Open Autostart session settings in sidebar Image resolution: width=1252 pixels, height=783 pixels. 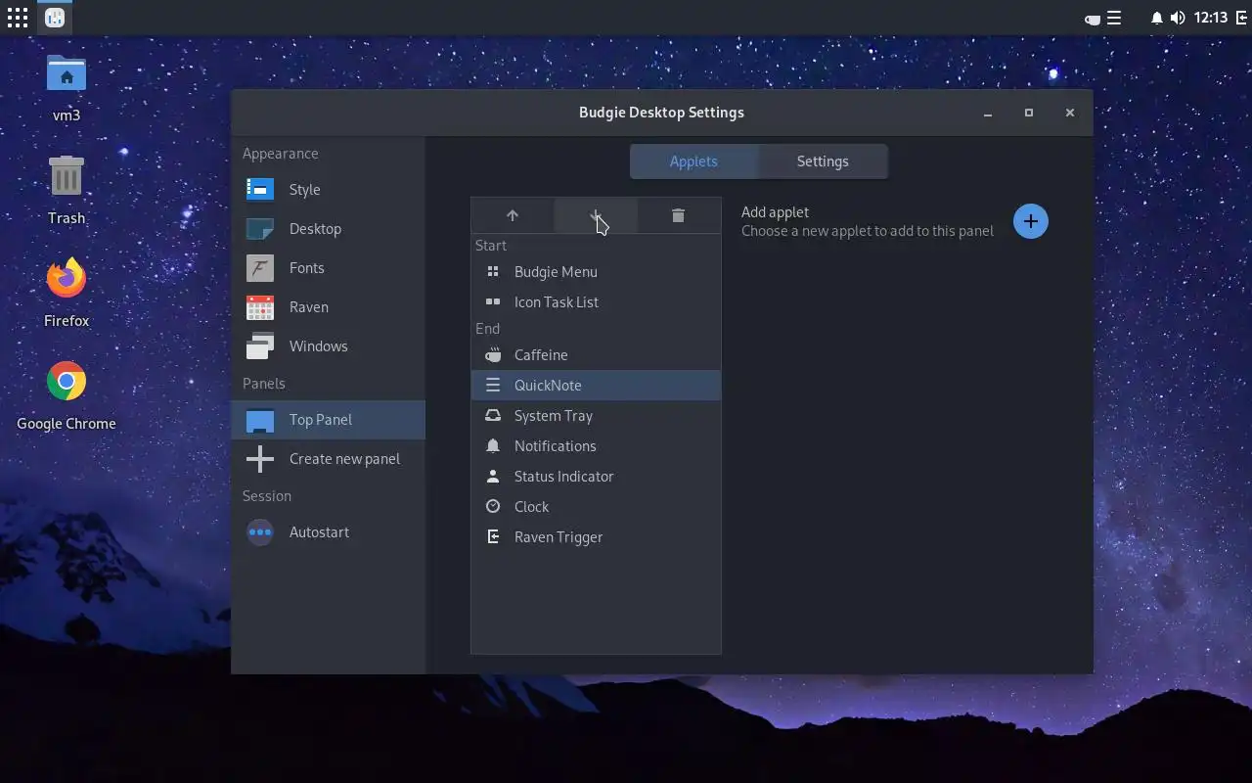(329, 532)
